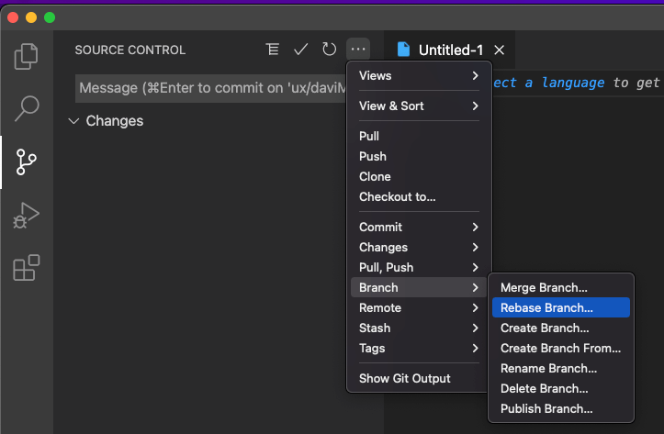Open the Explorer view in activity bar
This screenshot has width=664, height=434.
(27, 57)
